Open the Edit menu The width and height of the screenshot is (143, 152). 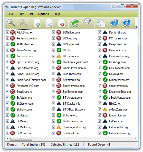coord(21,14)
